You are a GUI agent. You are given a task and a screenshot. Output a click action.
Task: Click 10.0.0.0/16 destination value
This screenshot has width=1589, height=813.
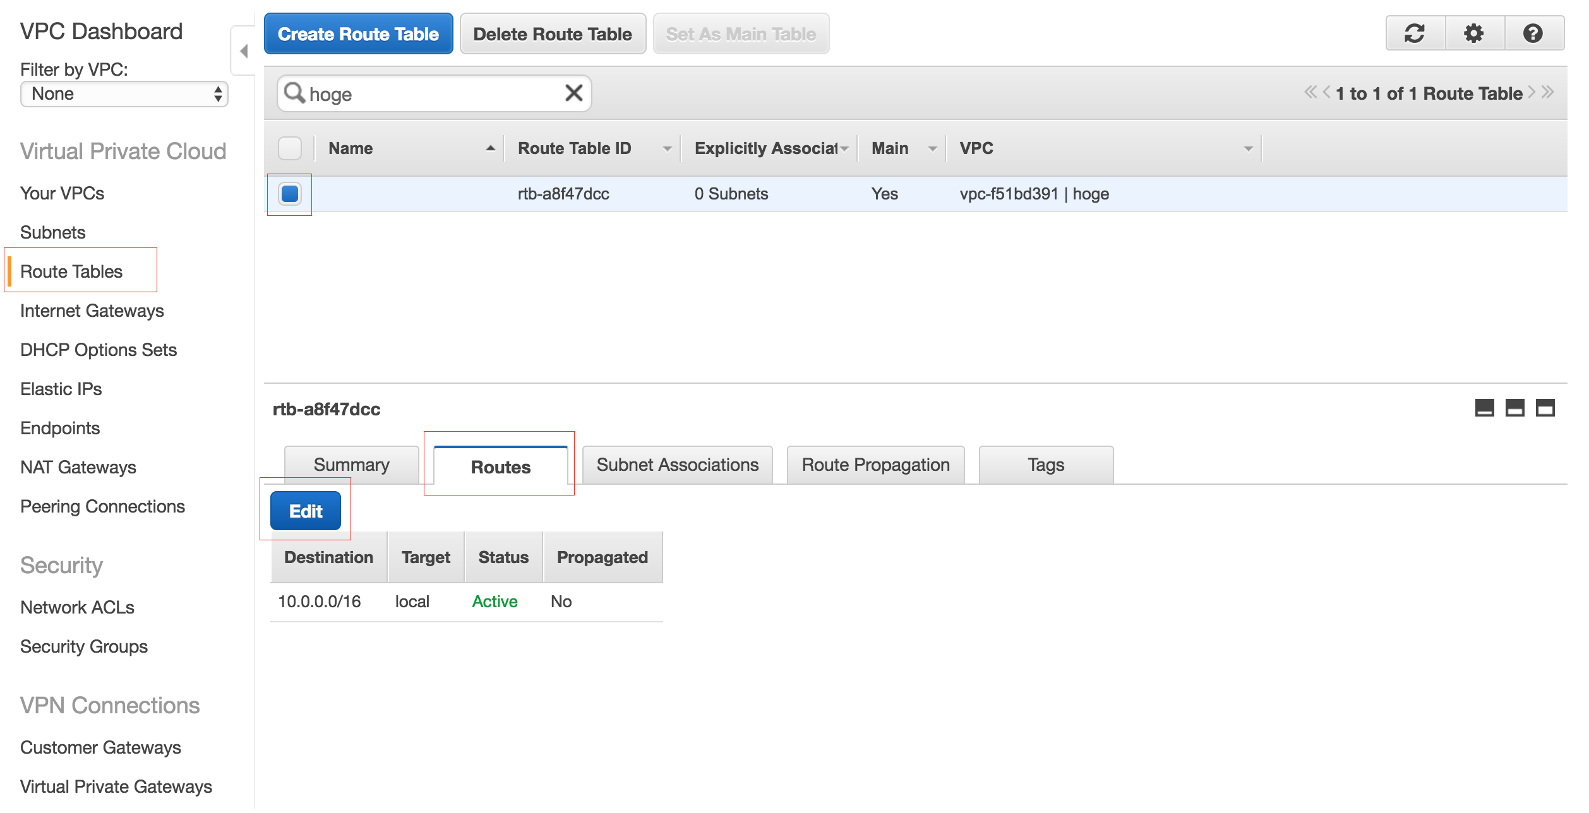click(320, 602)
